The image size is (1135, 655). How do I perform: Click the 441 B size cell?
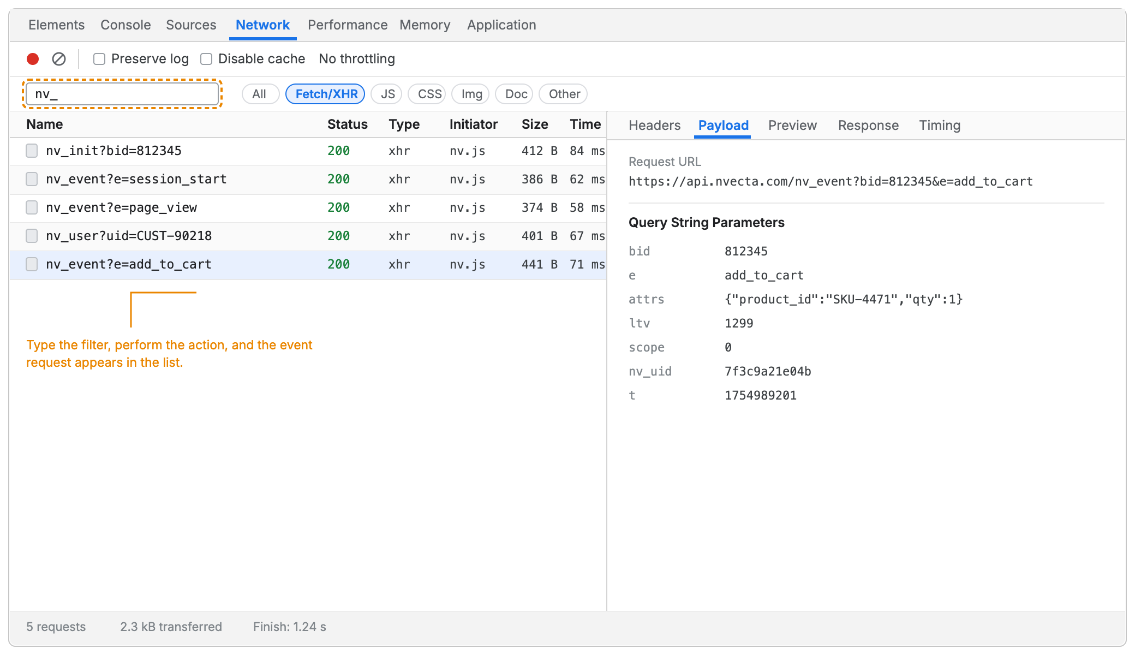pyautogui.click(x=540, y=264)
